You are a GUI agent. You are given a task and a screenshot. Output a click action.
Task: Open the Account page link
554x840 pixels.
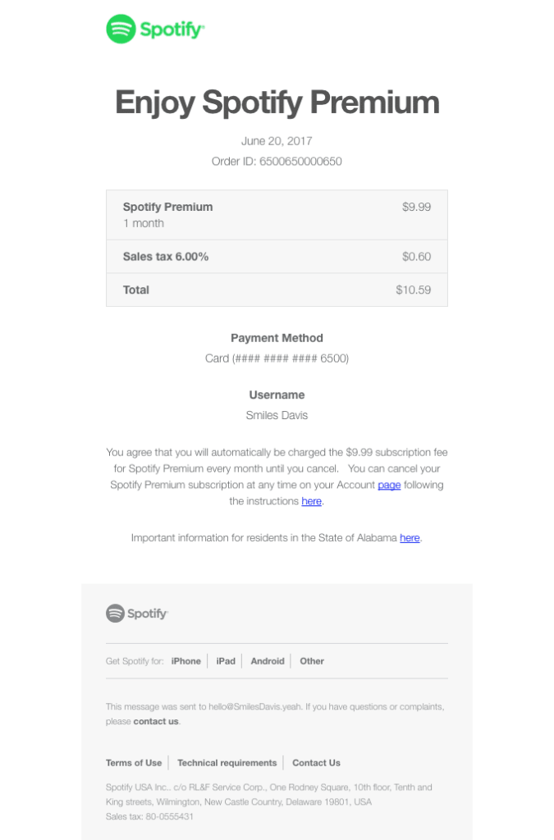[389, 485]
